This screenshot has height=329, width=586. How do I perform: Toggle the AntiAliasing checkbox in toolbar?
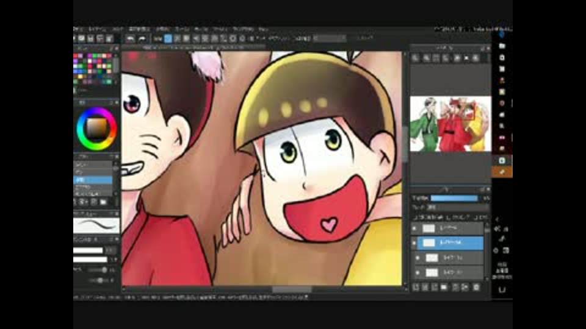[252, 38]
